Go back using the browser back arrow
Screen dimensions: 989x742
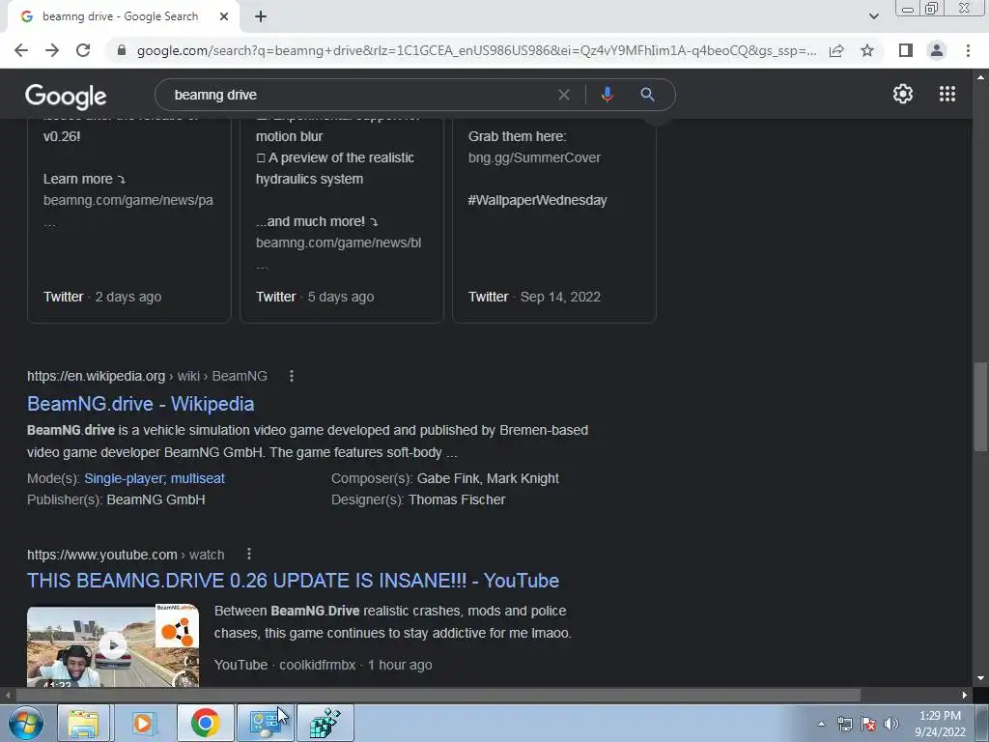click(x=21, y=50)
